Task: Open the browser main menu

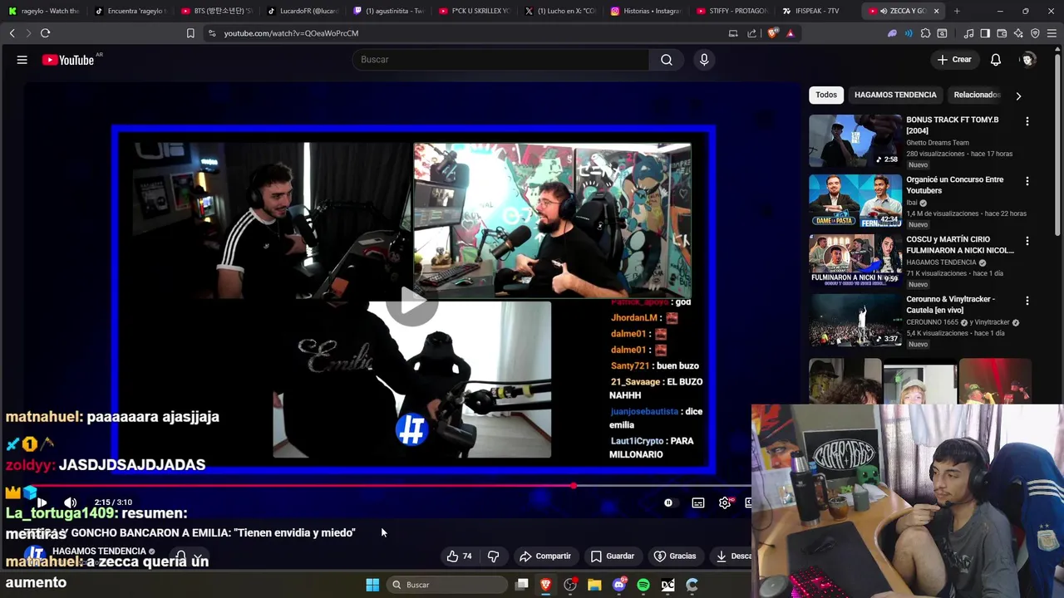Action: pos(1052,33)
